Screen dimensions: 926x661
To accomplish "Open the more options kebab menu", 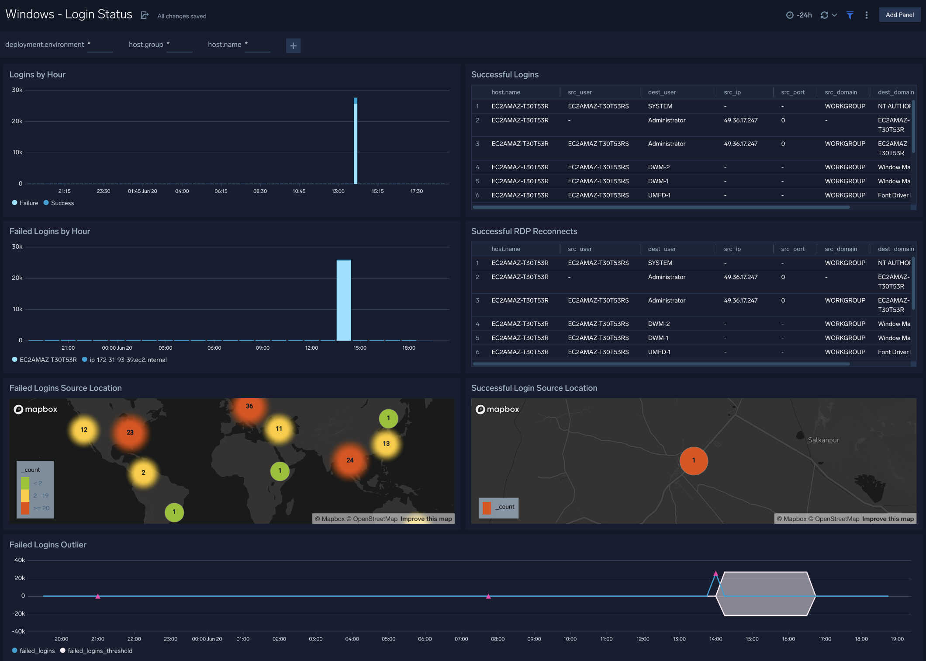I will coord(867,15).
